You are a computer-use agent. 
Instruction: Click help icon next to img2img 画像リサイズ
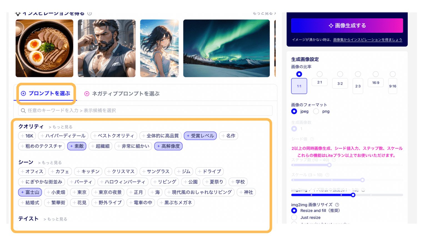point(337,205)
